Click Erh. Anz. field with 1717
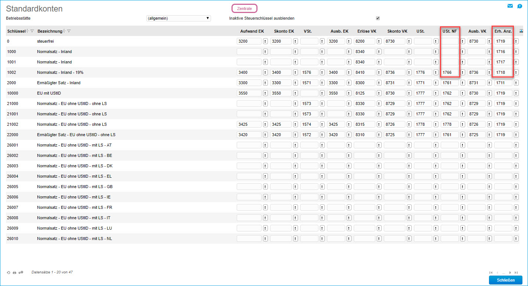 pyautogui.click(x=503, y=62)
